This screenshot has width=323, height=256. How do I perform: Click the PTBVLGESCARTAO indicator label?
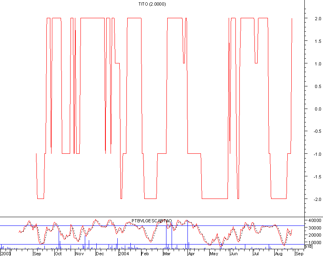[x=152, y=221]
